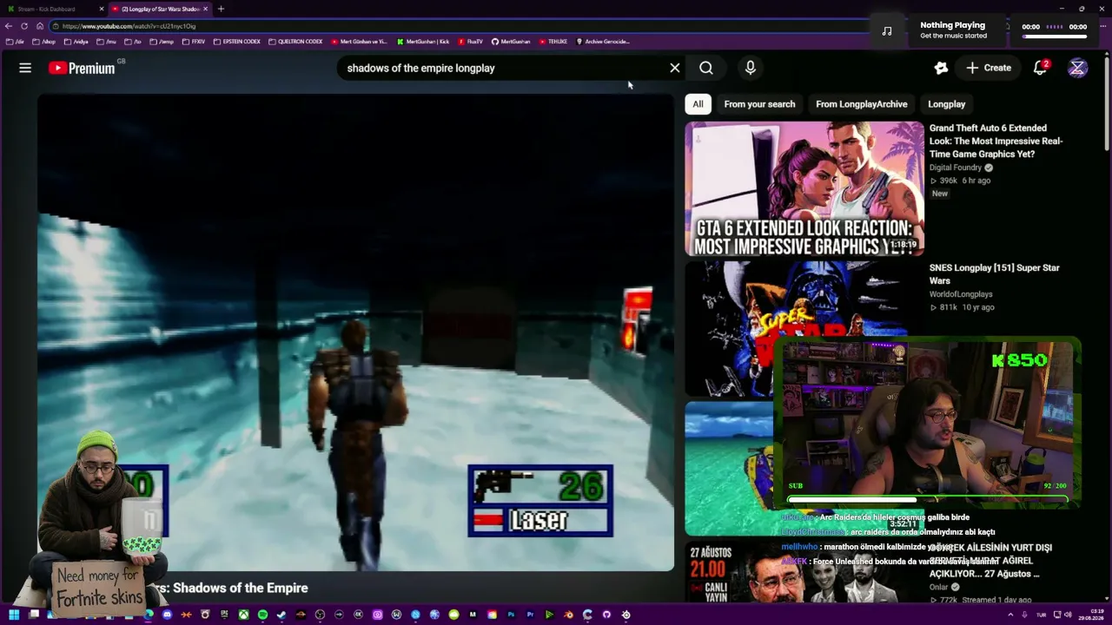Click the search magnifier button
Image resolution: width=1112 pixels, height=625 pixels.
[x=706, y=68]
